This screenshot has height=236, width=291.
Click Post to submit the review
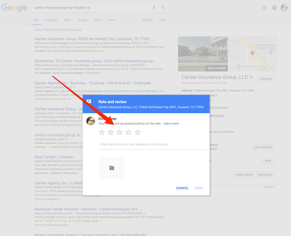199,188
